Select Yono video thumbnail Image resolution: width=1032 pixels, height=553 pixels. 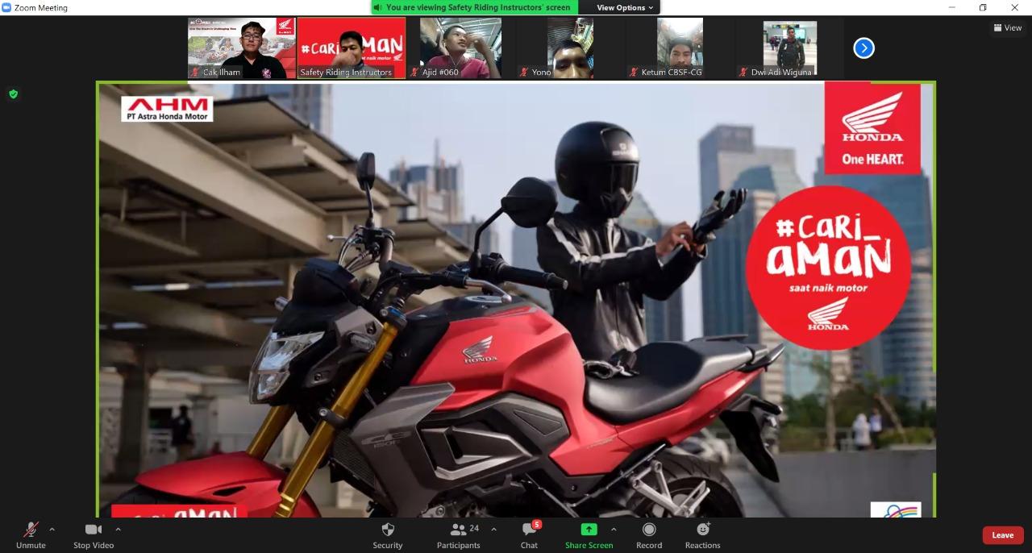click(x=570, y=48)
